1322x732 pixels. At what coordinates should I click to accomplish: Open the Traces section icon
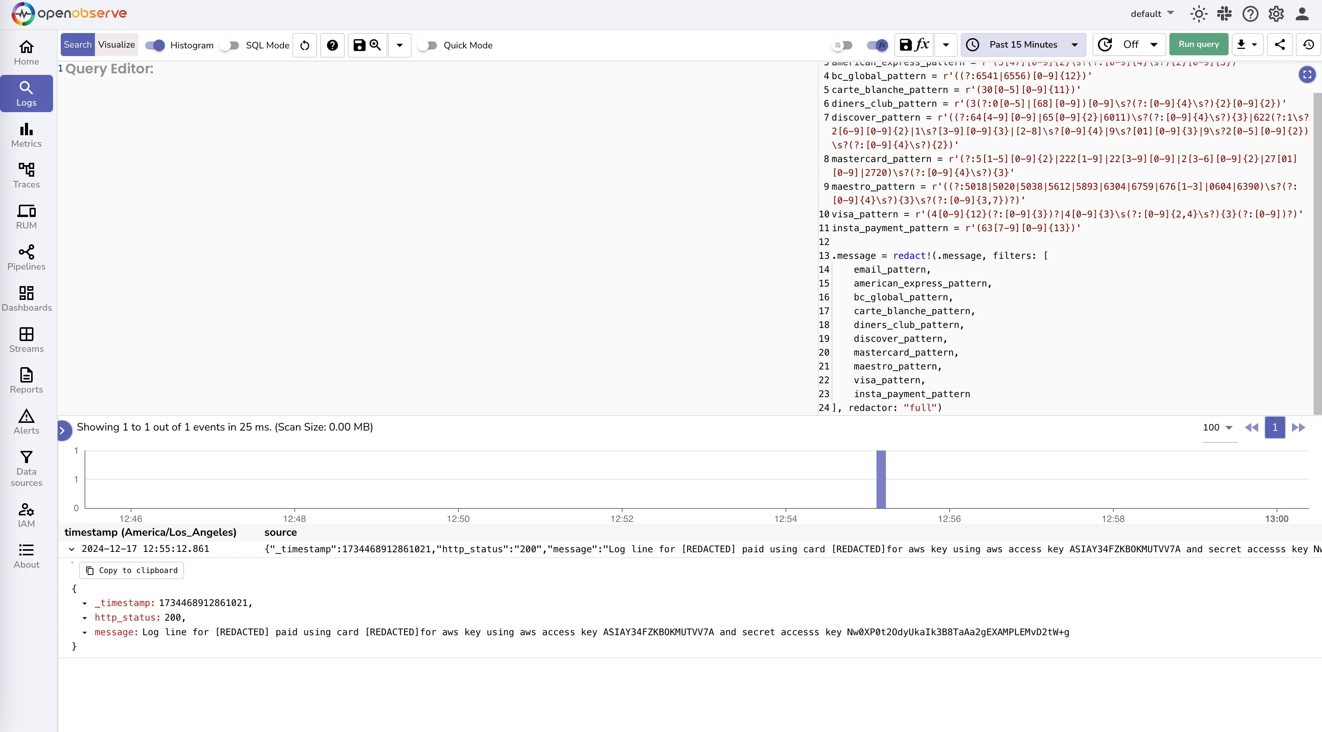coord(26,170)
